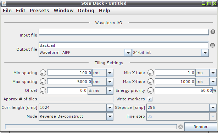The width and height of the screenshot is (218, 133).
Task: Click the Approx.# of tiles display field
Action: point(76,99)
